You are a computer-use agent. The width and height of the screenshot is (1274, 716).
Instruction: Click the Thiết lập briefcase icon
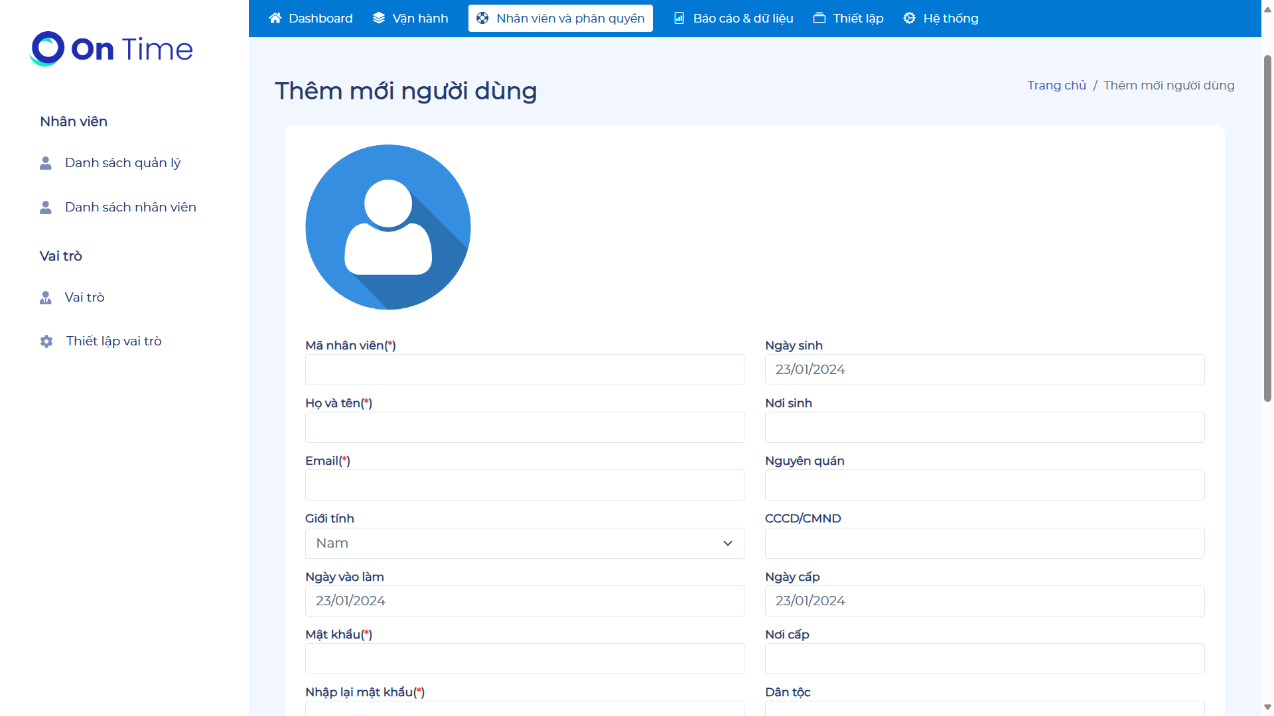(x=819, y=18)
